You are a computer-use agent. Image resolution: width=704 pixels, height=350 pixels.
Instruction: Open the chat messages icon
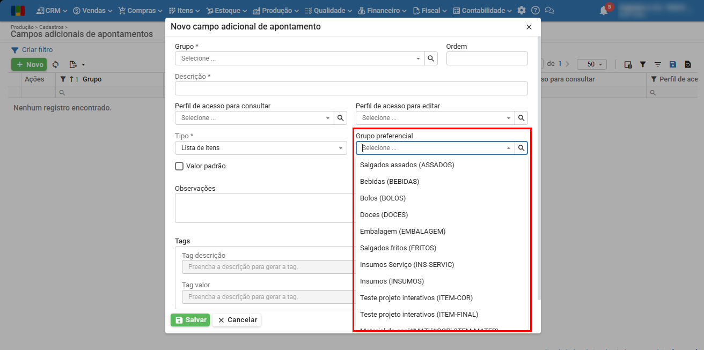549,11
